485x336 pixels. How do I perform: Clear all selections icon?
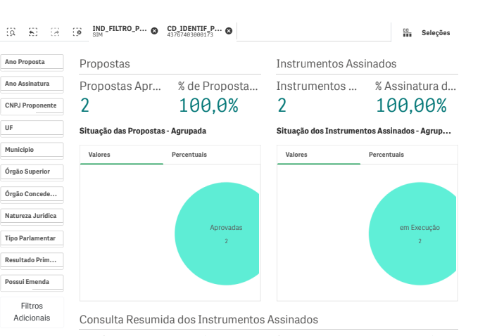(77, 32)
